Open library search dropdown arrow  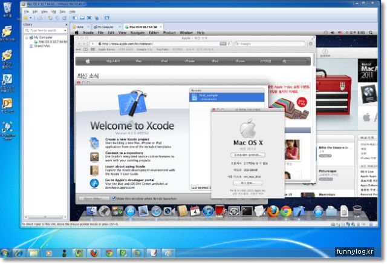click(65, 30)
